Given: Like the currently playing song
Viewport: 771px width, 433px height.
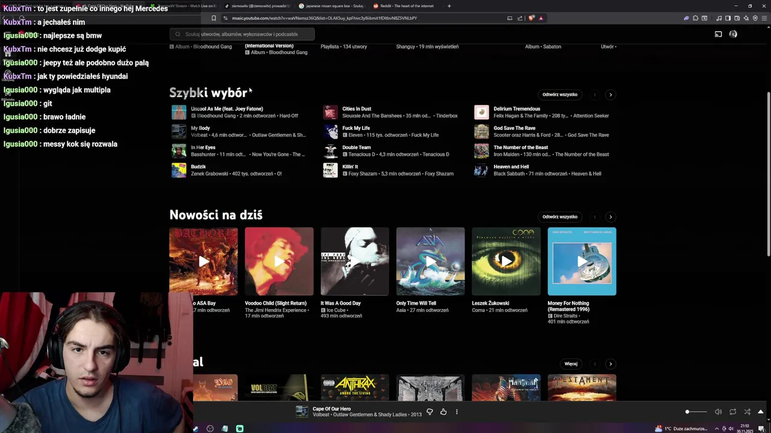Looking at the screenshot, I should pyautogui.click(x=443, y=412).
